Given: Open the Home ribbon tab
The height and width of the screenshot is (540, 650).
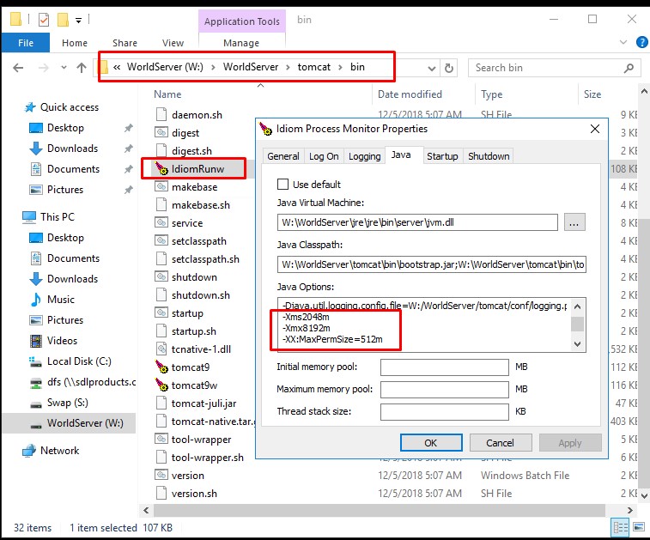Looking at the screenshot, I should (75, 43).
